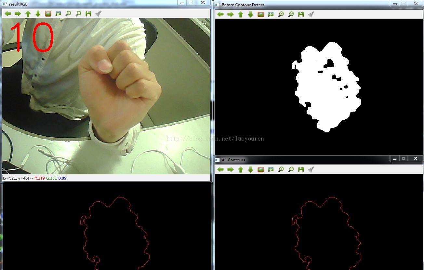
Task: Click the R:119 value in status bar
Action: pyautogui.click(x=40, y=178)
